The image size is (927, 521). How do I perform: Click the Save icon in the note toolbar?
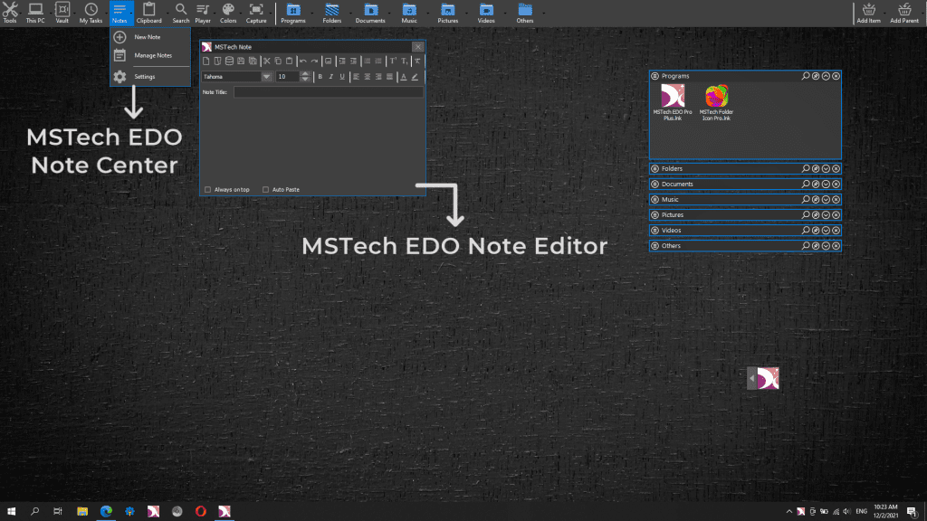coord(240,62)
